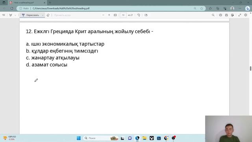The width and height of the screenshot is (252, 142).
Task: Open PDF viewer settings gear
Action: 246,15
